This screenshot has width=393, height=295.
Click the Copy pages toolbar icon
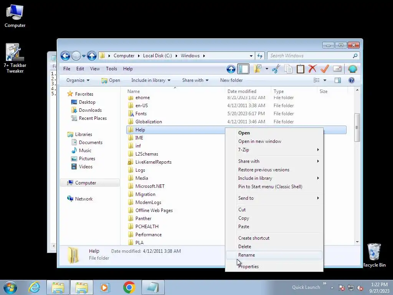point(288,69)
